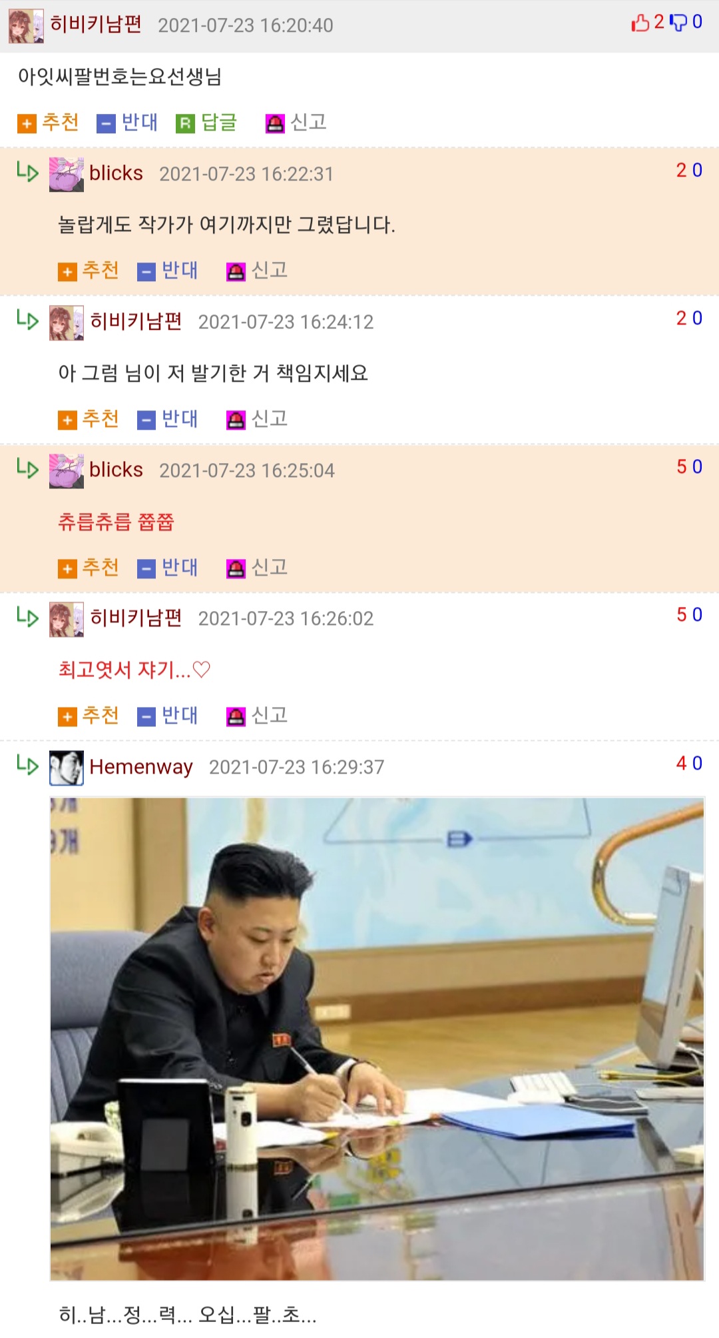Report the 츄릅츄릅 쨥쨥 reply
The height and width of the screenshot is (1338, 719).
[258, 568]
